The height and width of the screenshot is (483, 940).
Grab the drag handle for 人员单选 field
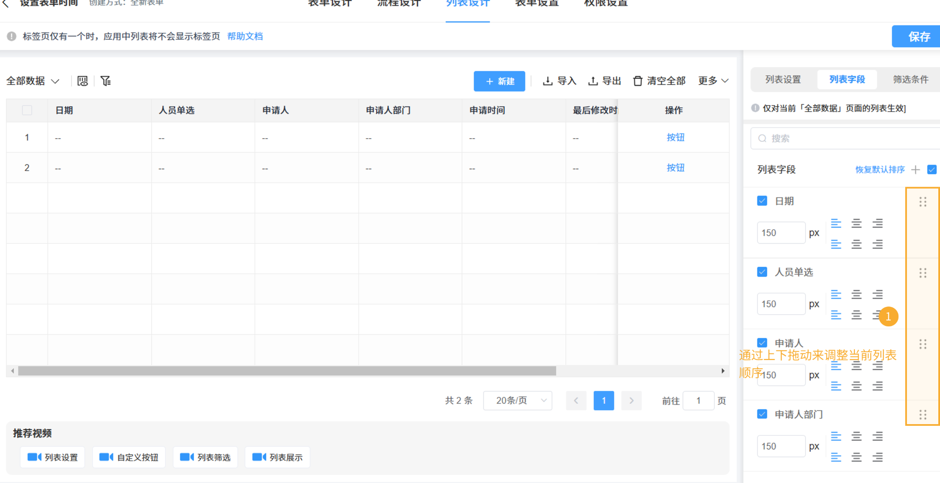pos(923,273)
